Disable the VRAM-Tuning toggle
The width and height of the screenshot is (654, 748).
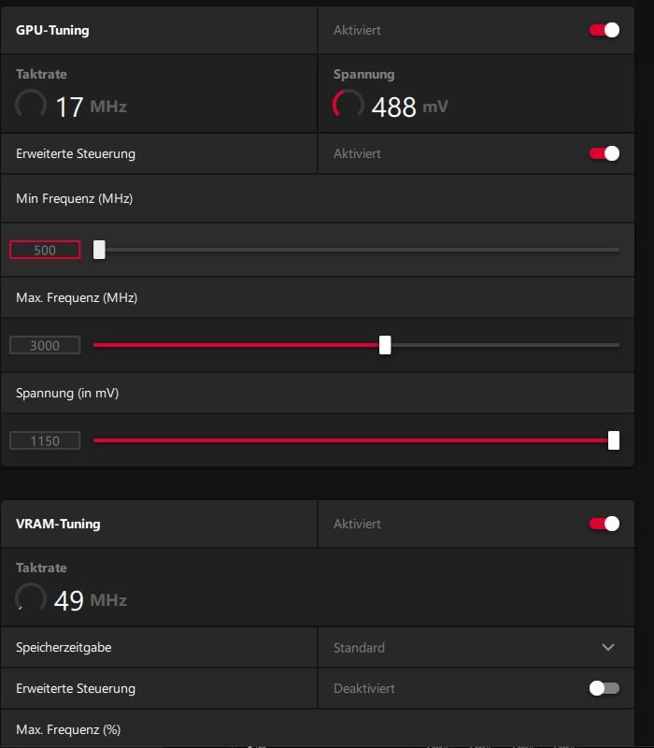point(604,524)
